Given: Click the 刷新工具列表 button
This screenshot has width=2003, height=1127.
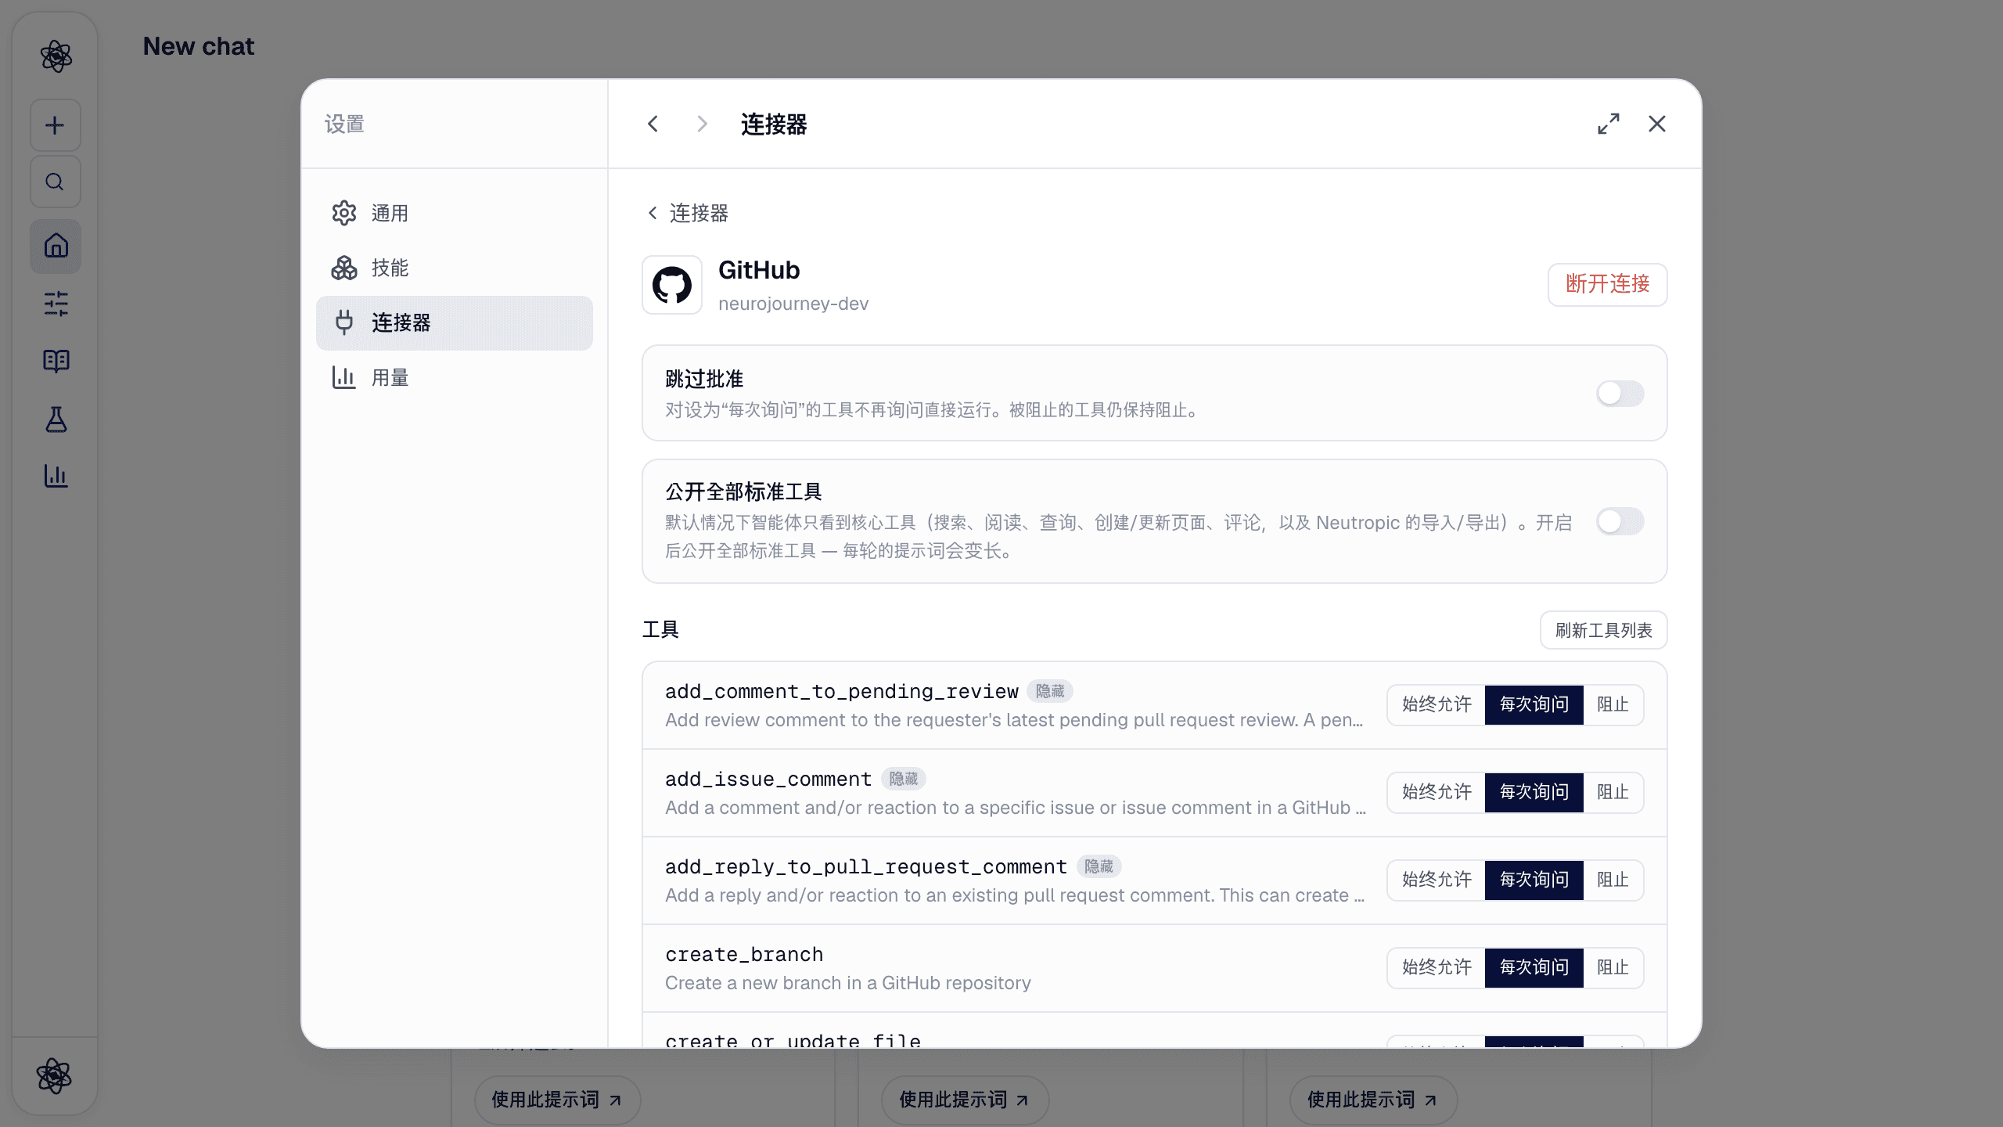Looking at the screenshot, I should click(x=1603, y=630).
